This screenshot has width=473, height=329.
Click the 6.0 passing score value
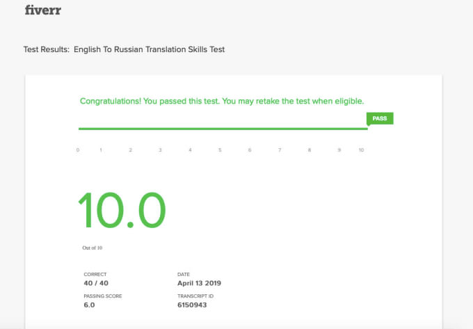90,305
